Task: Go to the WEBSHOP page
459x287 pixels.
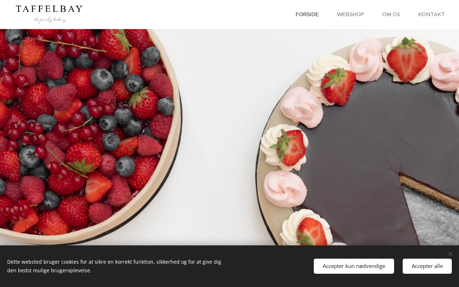Action: click(x=350, y=14)
